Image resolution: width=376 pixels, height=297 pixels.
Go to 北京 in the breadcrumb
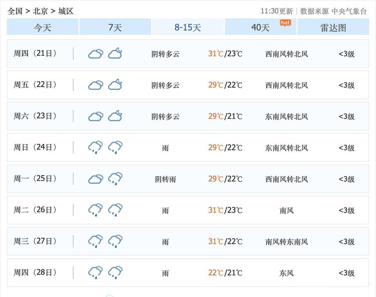point(40,11)
